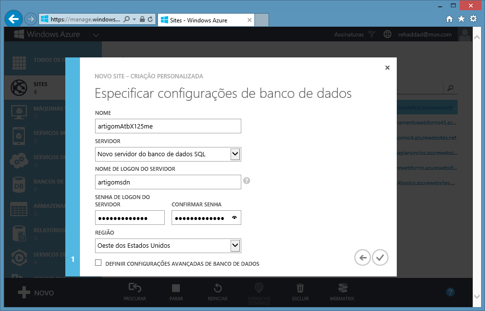
Task: Open the Windows Azure header chevron dropdown
Action: tap(96, 35)
